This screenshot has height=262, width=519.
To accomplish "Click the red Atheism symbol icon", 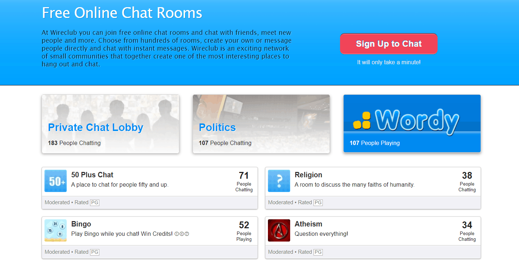I will click(279, 230).
